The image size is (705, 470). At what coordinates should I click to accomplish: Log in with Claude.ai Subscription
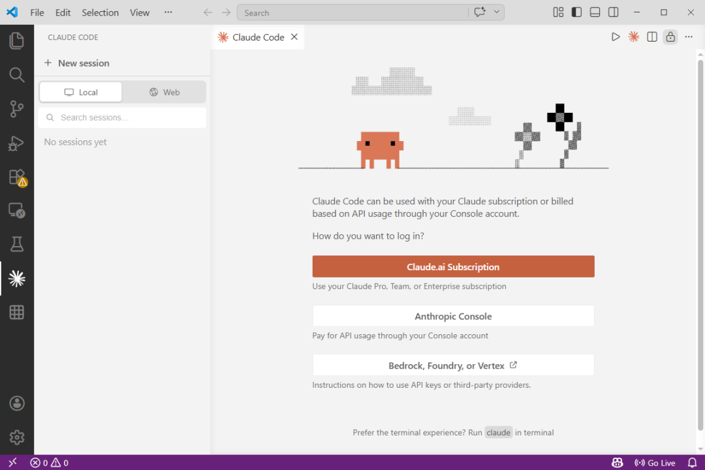pos(453,267)
